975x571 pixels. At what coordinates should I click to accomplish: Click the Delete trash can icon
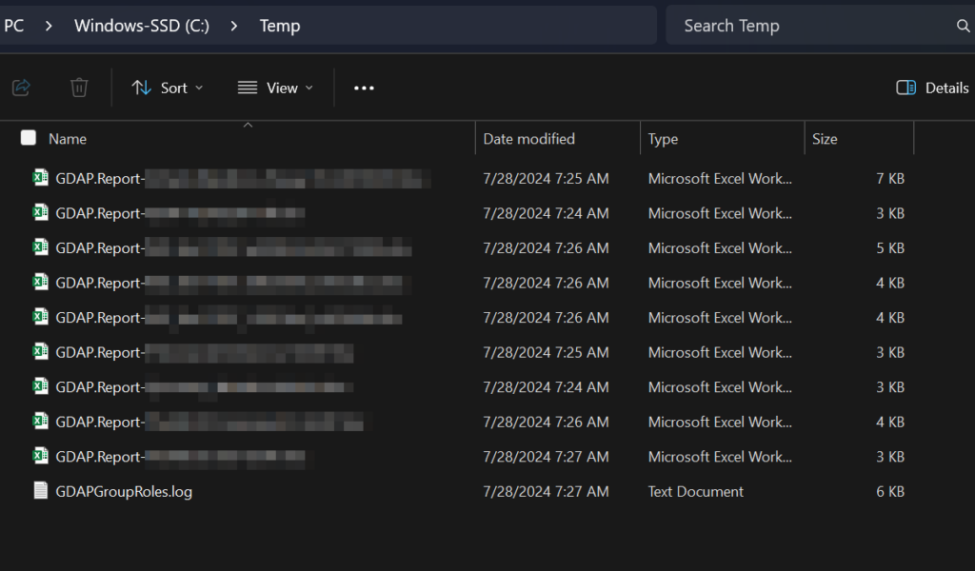coord(79,88)
